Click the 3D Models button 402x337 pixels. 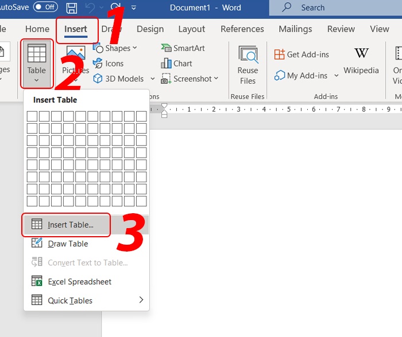point(118,79)
